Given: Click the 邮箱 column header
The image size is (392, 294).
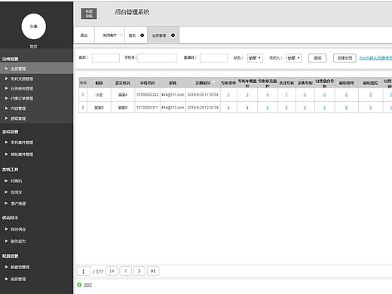Looking at the screenshot, I should tap(173, 83).
